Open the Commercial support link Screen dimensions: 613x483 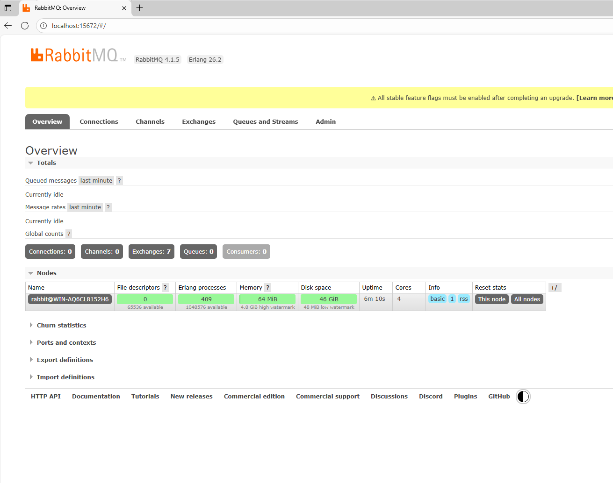pyautogui.click(x=328, y=397)
